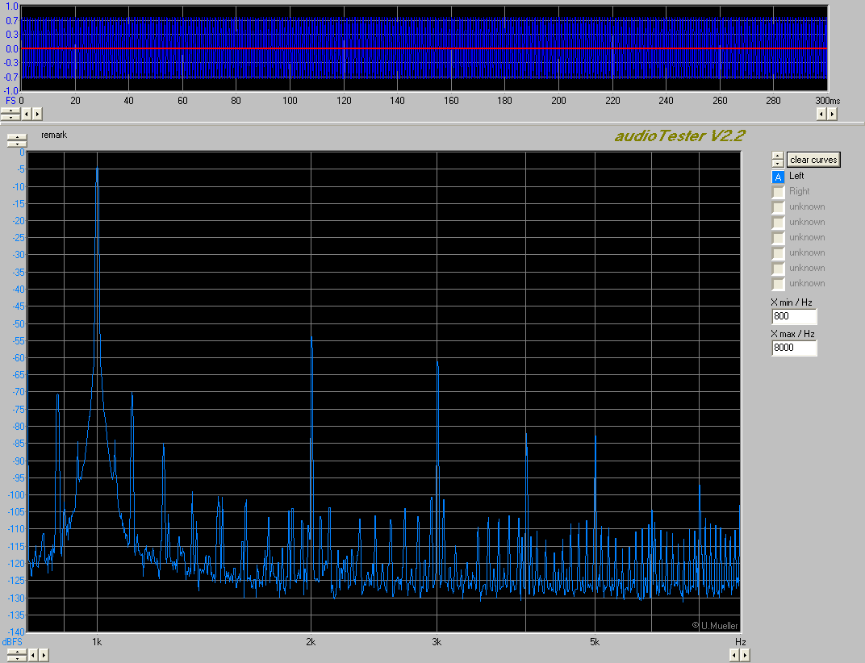Image resolution: width=865 pixels, height=663 pixels.
Task: Click up stepper next to clear curves
Action: click(777, 156)
